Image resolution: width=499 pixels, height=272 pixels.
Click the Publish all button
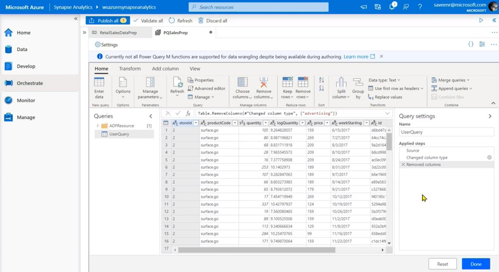108,20
